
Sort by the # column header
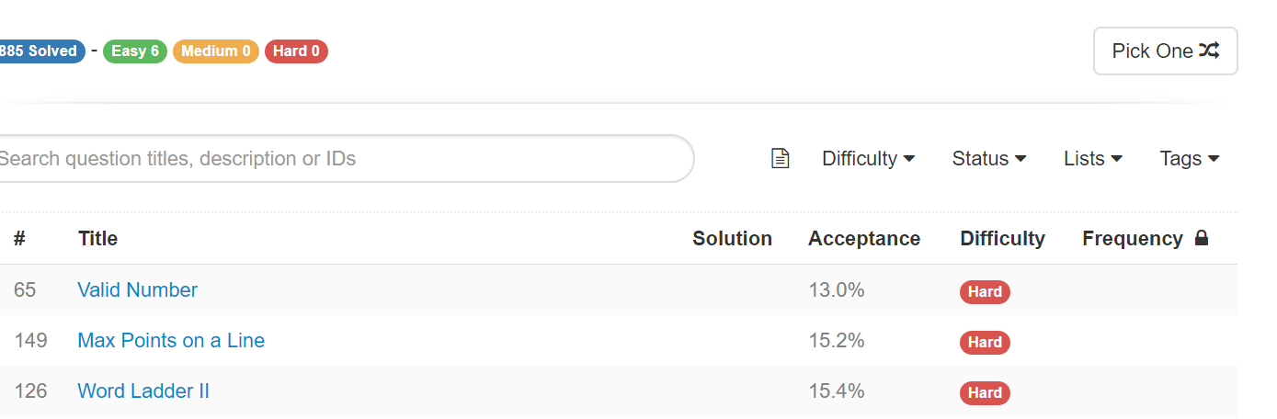(19, 239)
